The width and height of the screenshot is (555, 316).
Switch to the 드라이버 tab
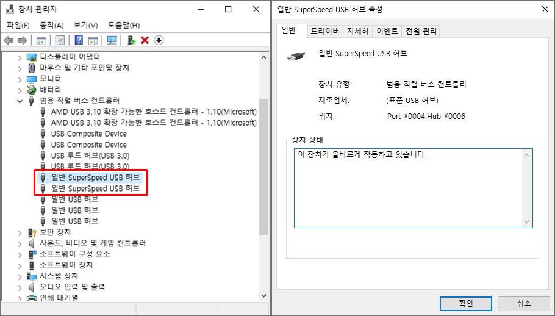325,31
